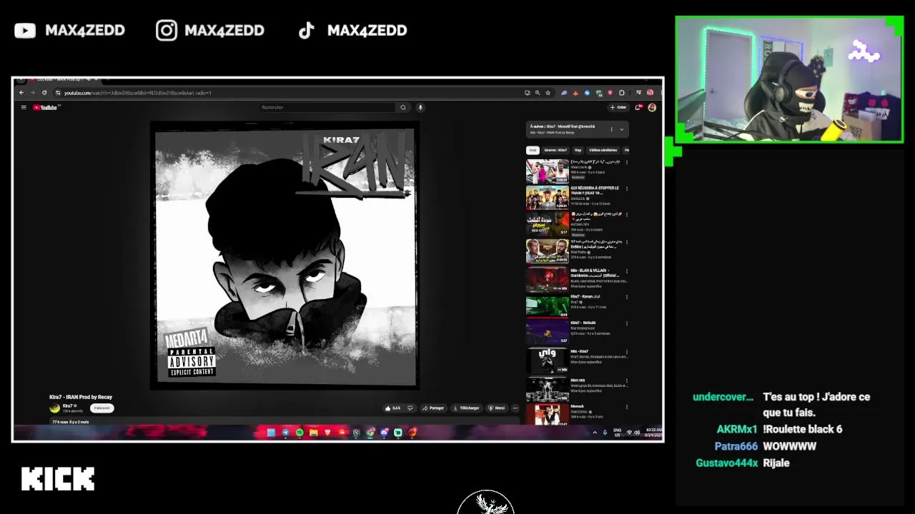
Task: Click chat username Gustavo444x
Action: pos(726,463)
